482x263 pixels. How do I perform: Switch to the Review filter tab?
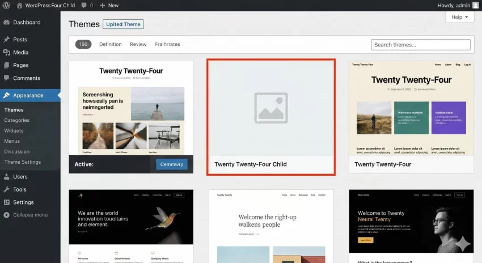pos(138,44)
